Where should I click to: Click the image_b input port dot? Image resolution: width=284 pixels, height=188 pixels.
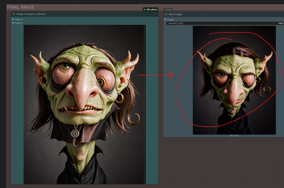click(13, 23)
